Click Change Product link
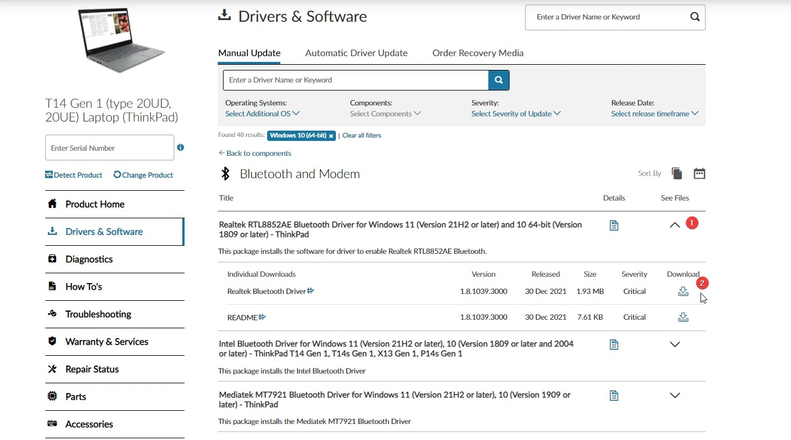Viewport: 791px width, 440px height. click(143, 175)
